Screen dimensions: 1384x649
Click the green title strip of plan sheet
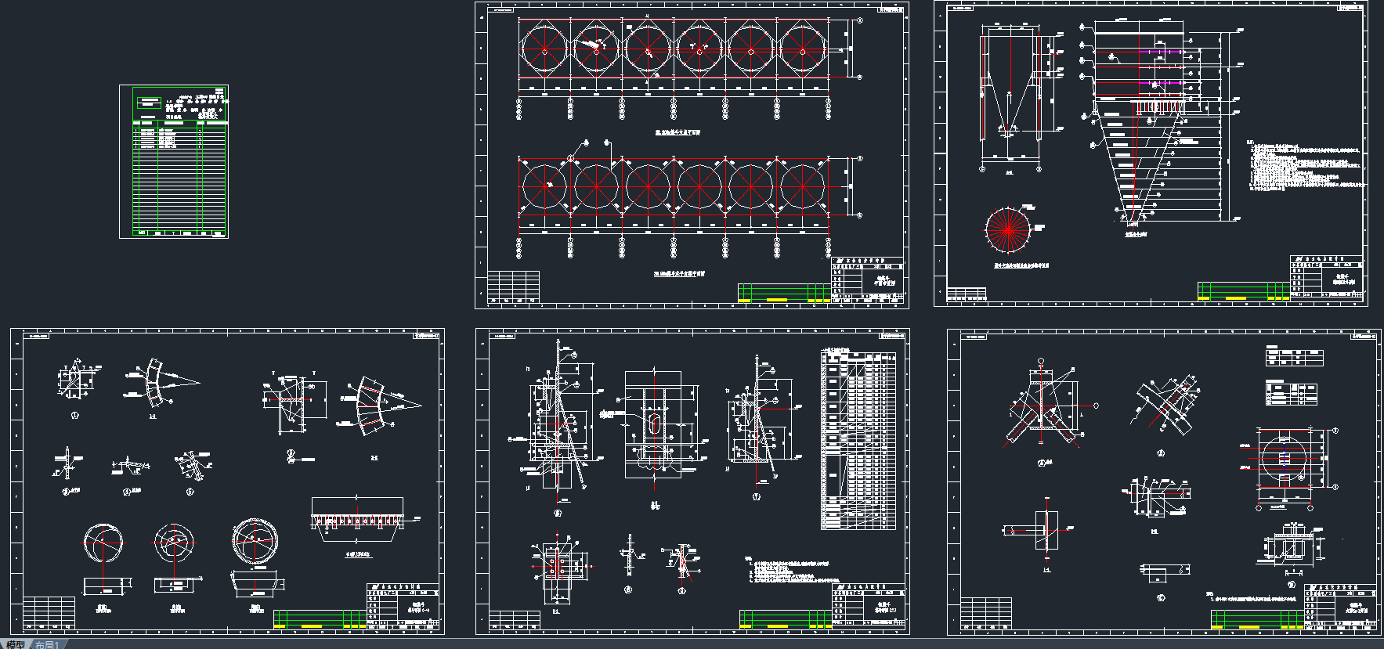point(783,293)
